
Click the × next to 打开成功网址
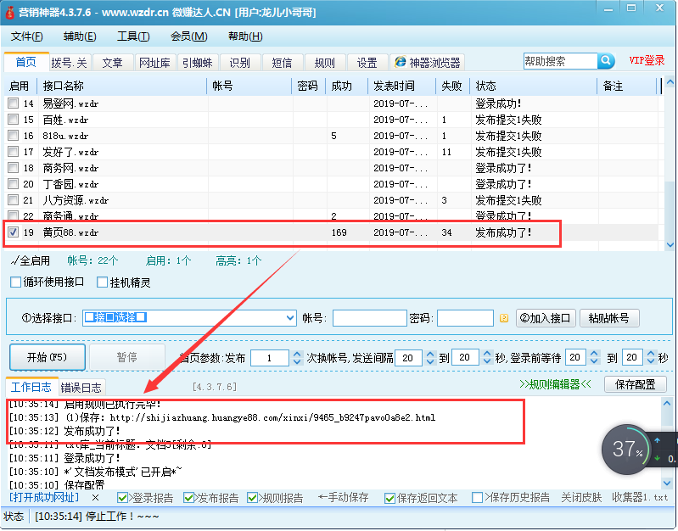(95, 498)
